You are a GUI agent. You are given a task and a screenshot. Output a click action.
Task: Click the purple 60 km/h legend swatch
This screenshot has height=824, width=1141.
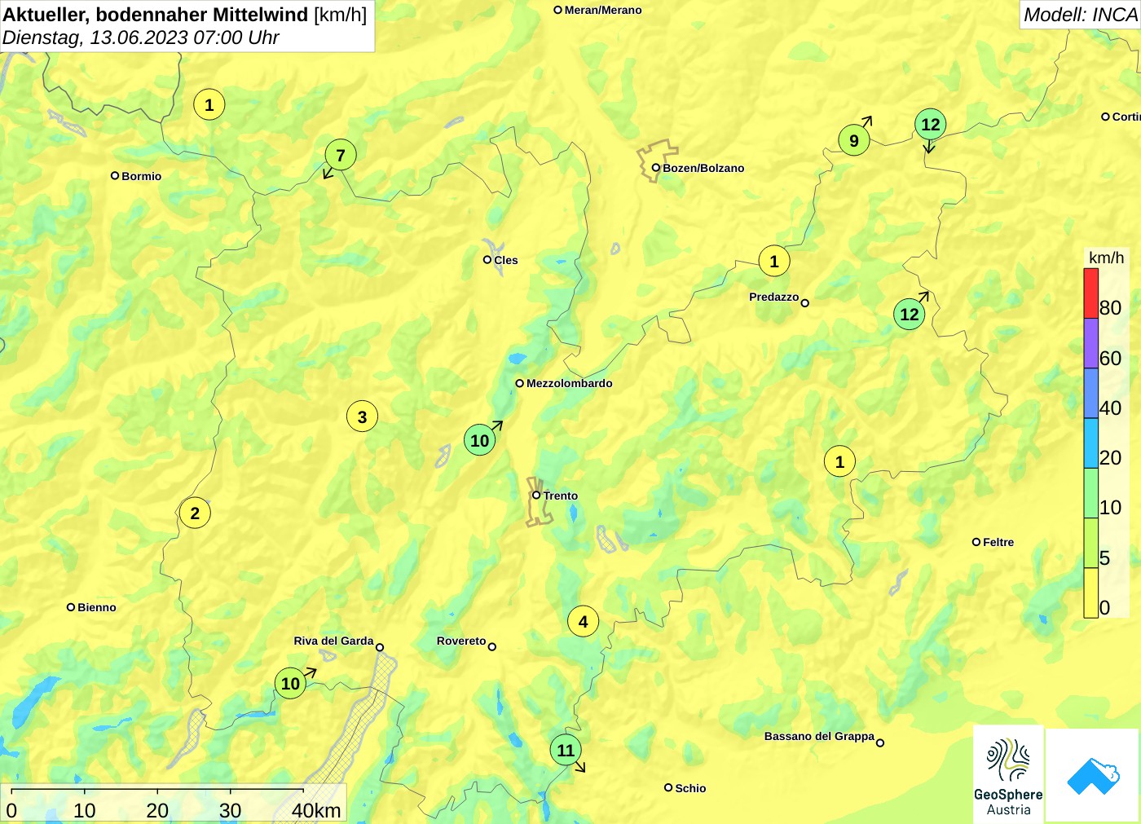click(1091, 343)
